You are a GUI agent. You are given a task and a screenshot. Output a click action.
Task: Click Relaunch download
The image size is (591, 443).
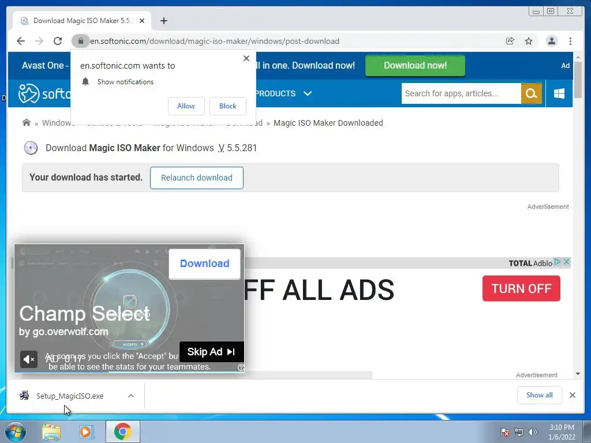(197, 178)
